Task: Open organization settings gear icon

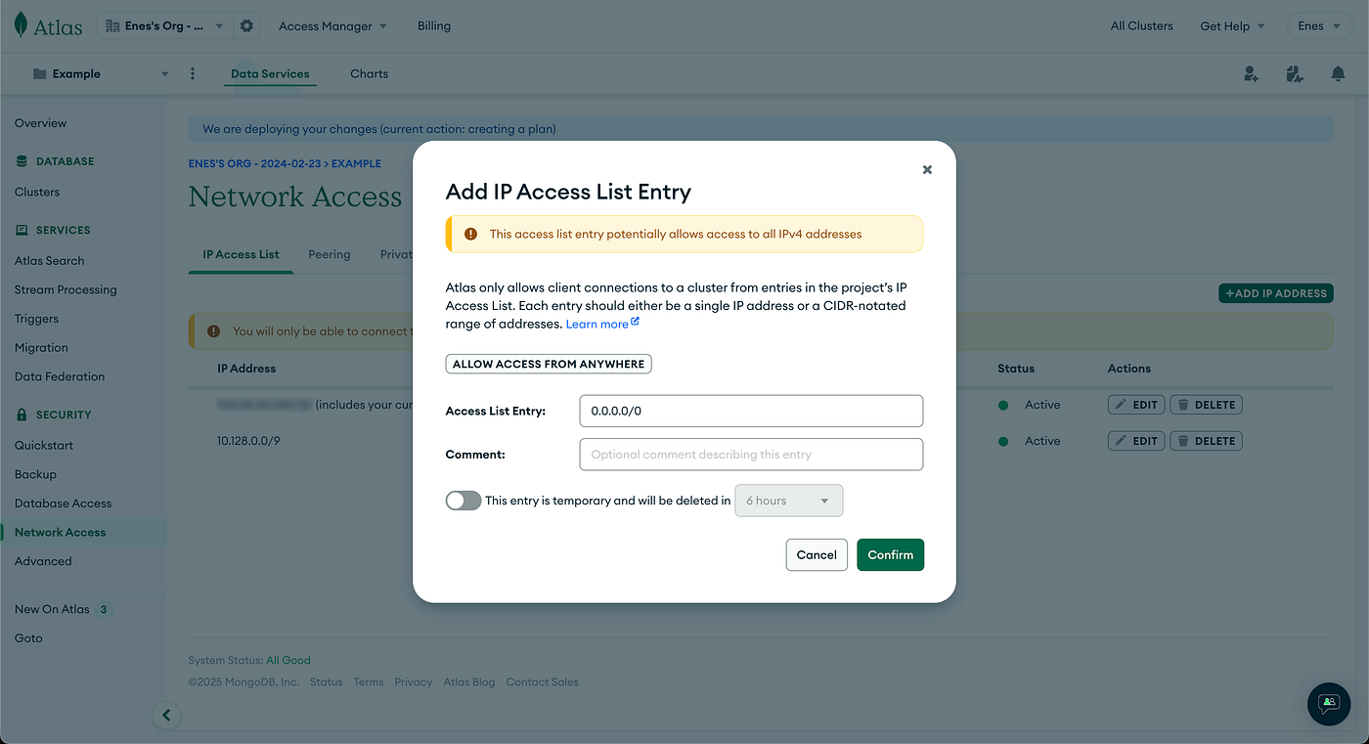Action: (x=246, y=26)
